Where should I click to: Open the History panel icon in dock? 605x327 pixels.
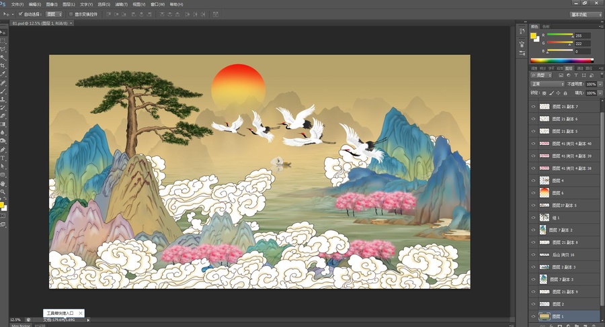point(522,32)
